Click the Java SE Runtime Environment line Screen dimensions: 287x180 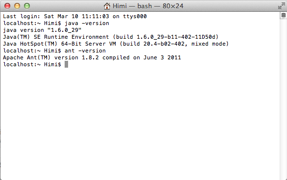tap(111, 37)
